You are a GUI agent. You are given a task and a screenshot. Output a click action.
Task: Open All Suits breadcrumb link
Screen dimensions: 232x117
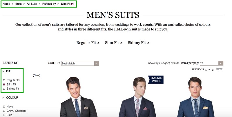coord(32,4)
